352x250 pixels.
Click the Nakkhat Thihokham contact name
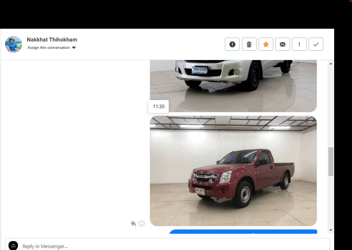click(52, 40)
